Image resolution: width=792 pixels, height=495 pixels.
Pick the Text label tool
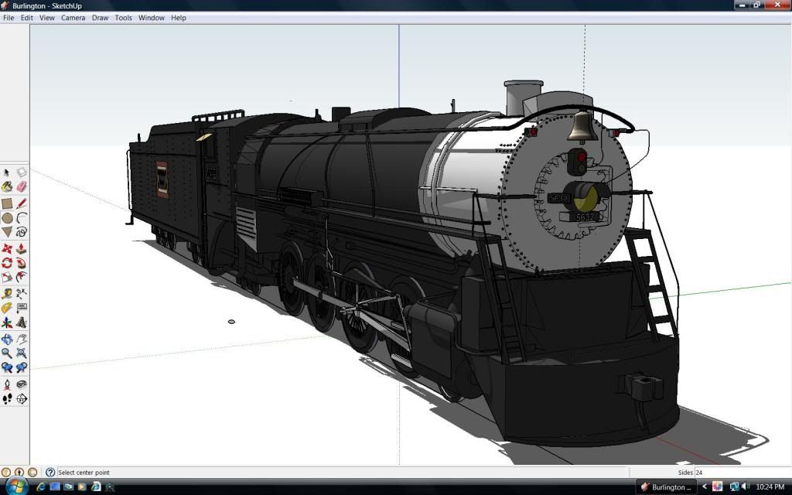point(21,308)
